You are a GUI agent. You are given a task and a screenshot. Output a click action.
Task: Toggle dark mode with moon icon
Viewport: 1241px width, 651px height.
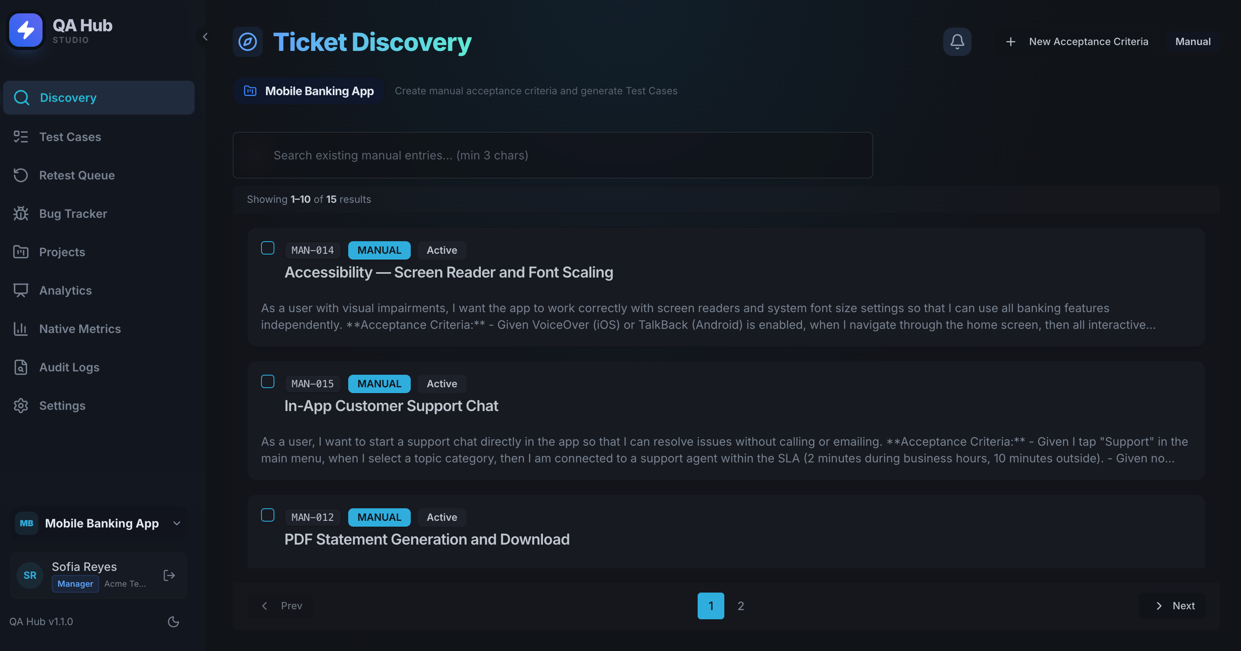point(173,622)
